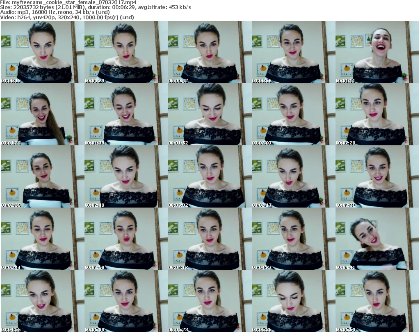420x332 pixels.
Task: Select the 'Video: h264, yuv420p' line
Action: [67, 17]
